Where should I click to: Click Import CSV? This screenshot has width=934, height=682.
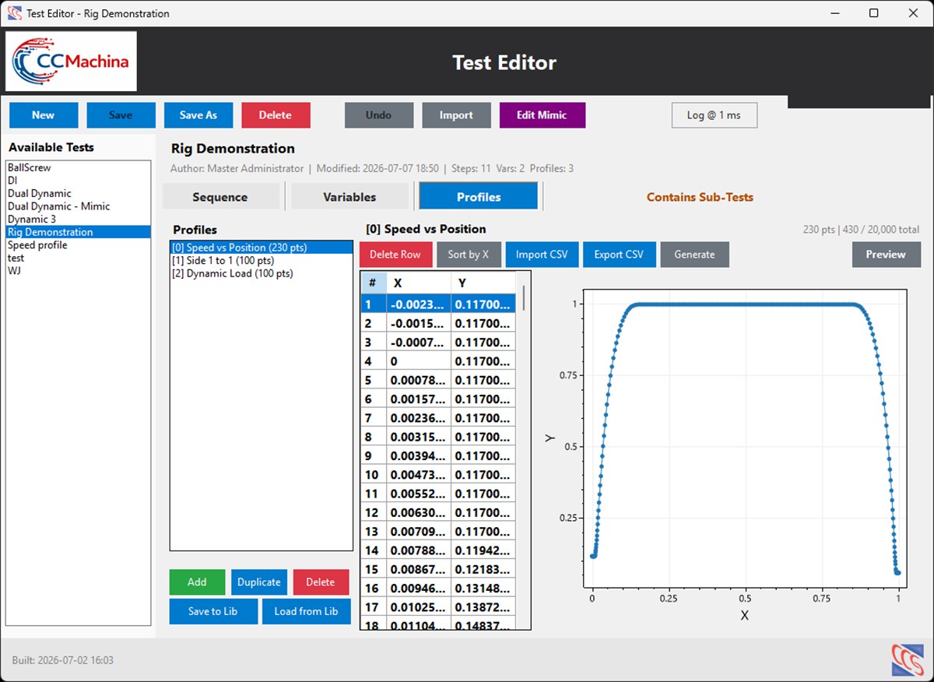[542, 255]
